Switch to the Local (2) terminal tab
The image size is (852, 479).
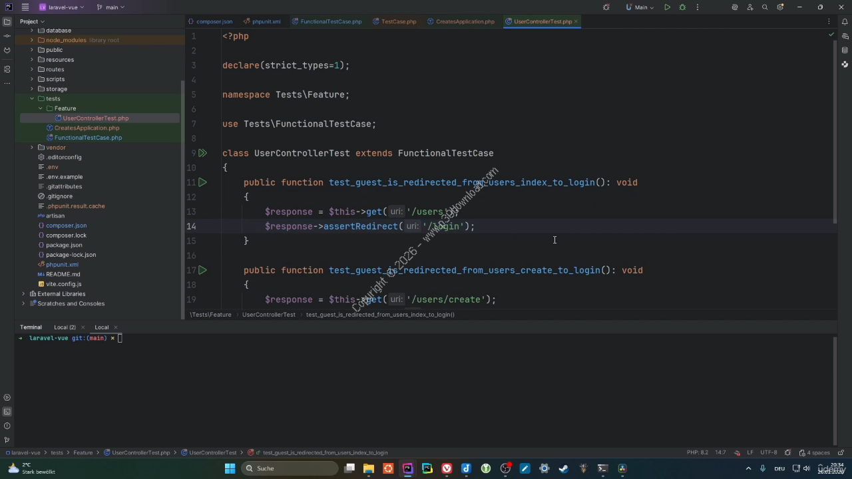point(65,327)
